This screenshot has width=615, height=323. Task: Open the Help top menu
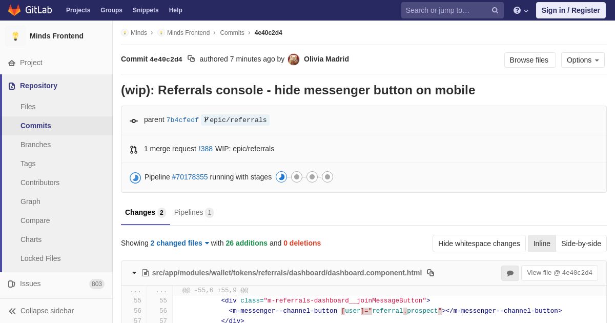176,10
